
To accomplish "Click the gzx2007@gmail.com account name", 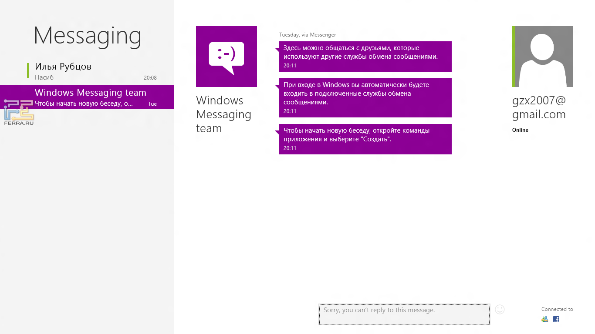I will (539, 107).
